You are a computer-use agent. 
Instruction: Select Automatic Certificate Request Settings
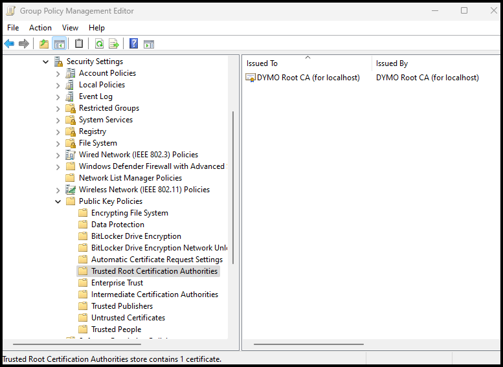(x=157, y=260)
